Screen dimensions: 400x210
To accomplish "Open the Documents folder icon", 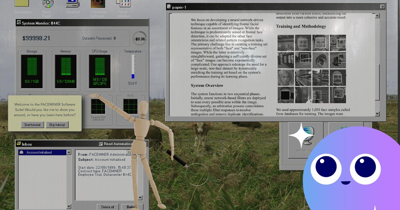I will coord(23,4).
